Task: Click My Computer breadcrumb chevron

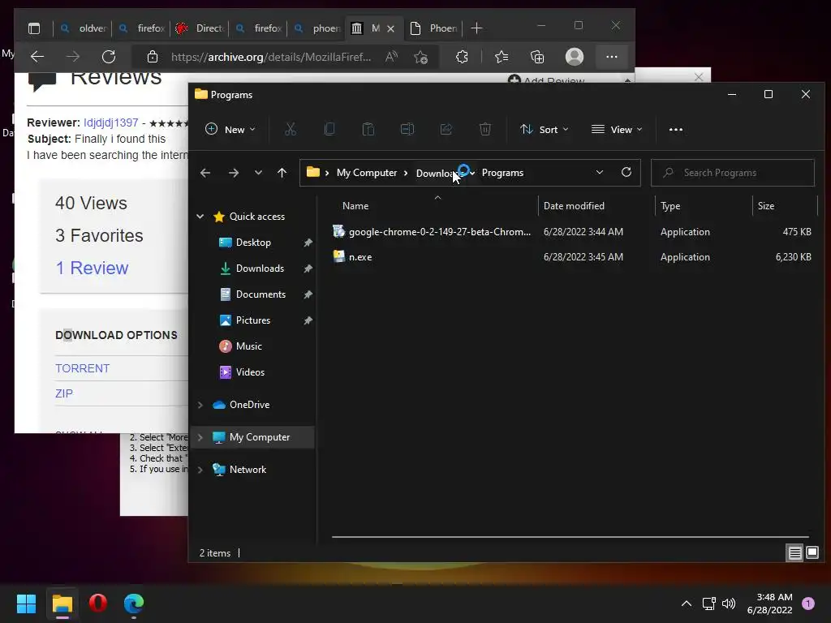Action: [406, 173]
